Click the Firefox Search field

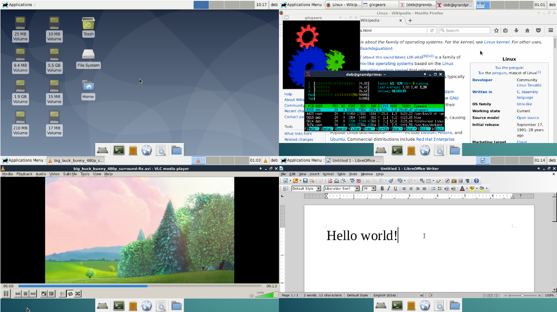click(x=464, y=30)
